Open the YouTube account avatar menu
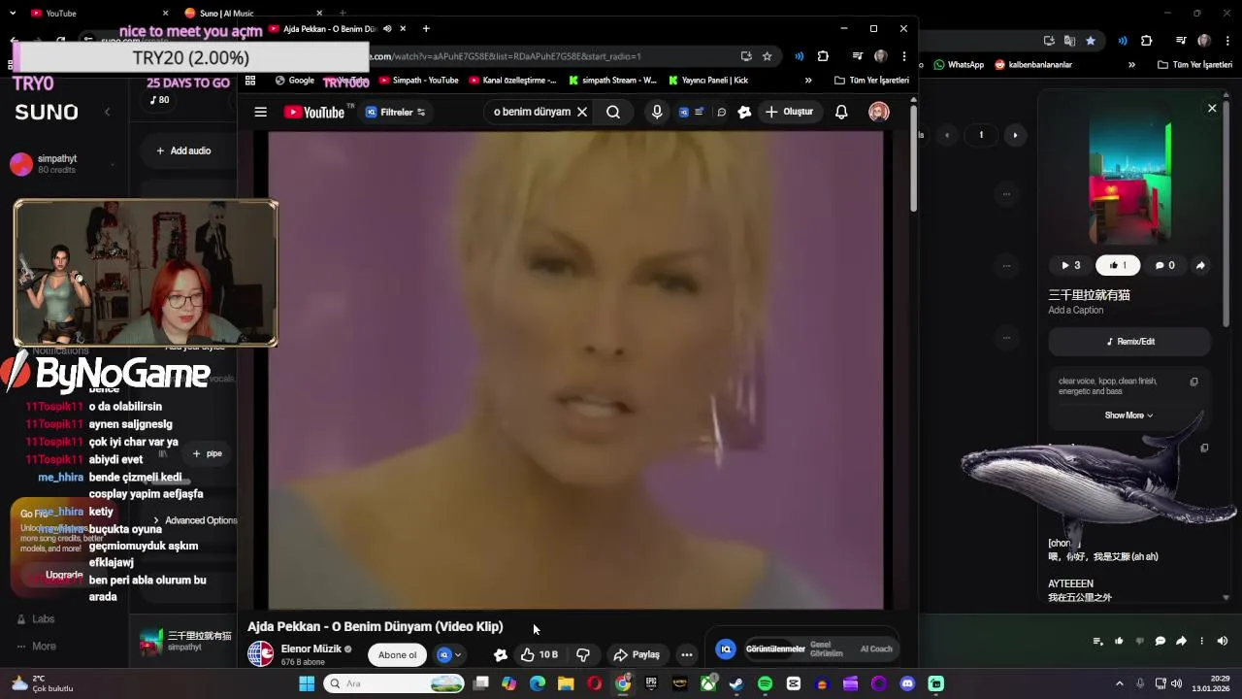 [x=878, y=112]
